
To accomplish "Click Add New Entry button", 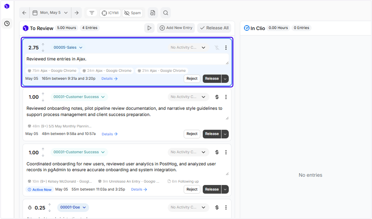I will [x=176, y=28].
